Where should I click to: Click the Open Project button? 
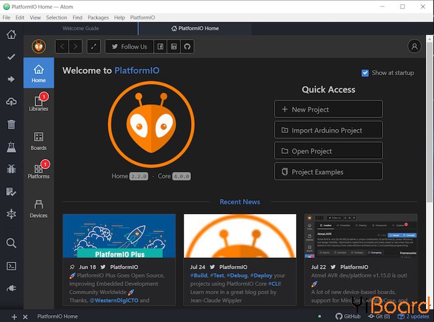coord(329,151)
